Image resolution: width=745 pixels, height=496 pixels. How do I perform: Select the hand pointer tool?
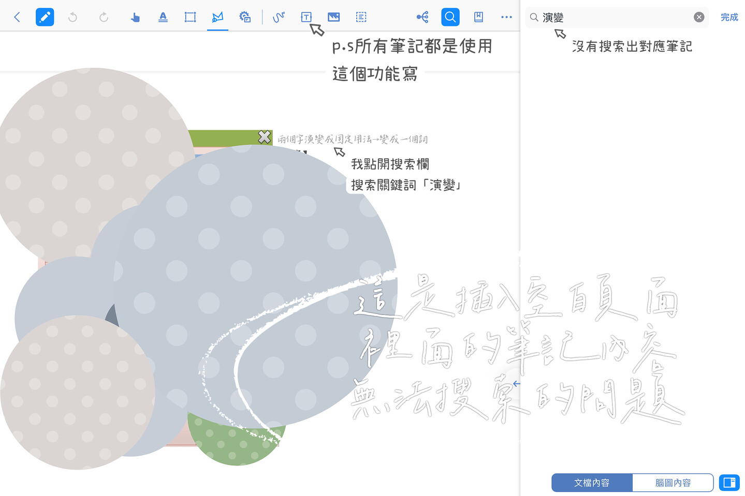[135, 17]
